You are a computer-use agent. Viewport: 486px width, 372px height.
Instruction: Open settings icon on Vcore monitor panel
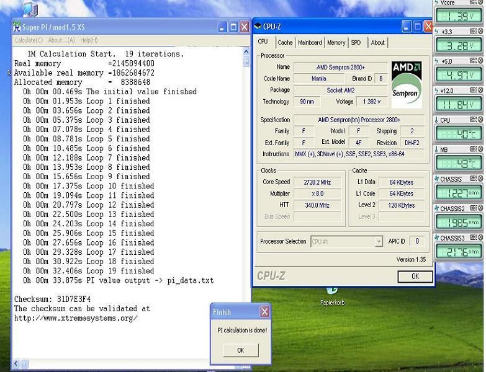[x=473, y=2]
